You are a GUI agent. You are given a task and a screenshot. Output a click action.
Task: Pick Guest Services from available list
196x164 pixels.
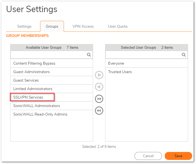(x=26, y=80)
